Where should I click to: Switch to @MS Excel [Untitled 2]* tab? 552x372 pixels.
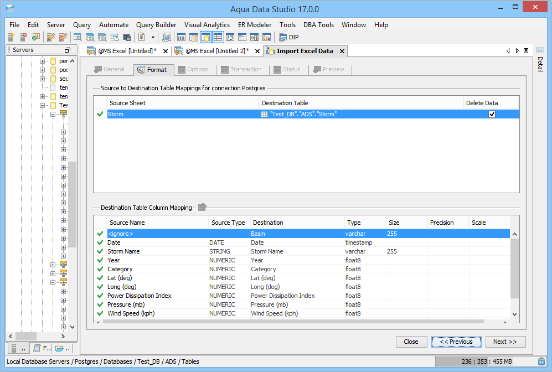tap(217, 51)
